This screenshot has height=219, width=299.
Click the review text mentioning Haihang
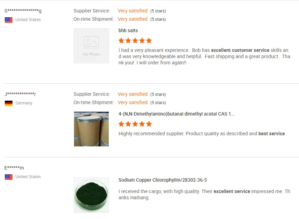tap(204, 194)
